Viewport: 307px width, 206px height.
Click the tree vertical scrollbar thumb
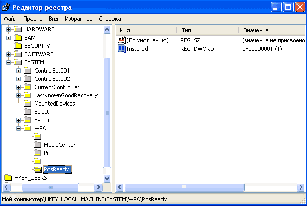click(107, 113)
